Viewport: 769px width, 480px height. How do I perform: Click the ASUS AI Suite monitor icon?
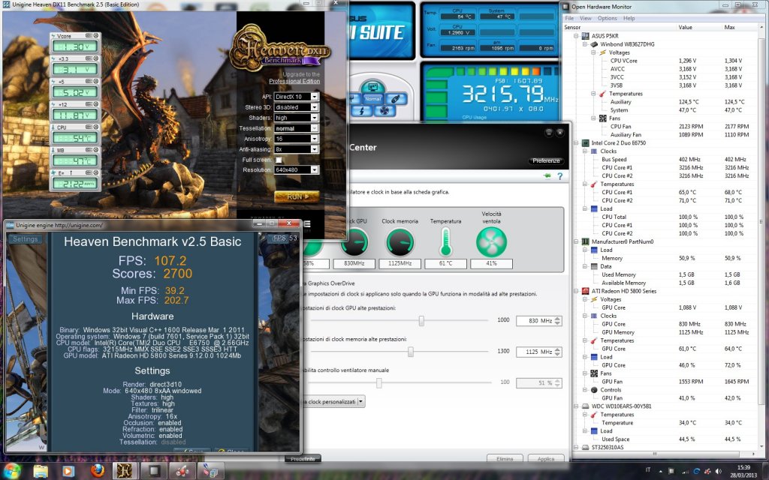tap(372, 87)
